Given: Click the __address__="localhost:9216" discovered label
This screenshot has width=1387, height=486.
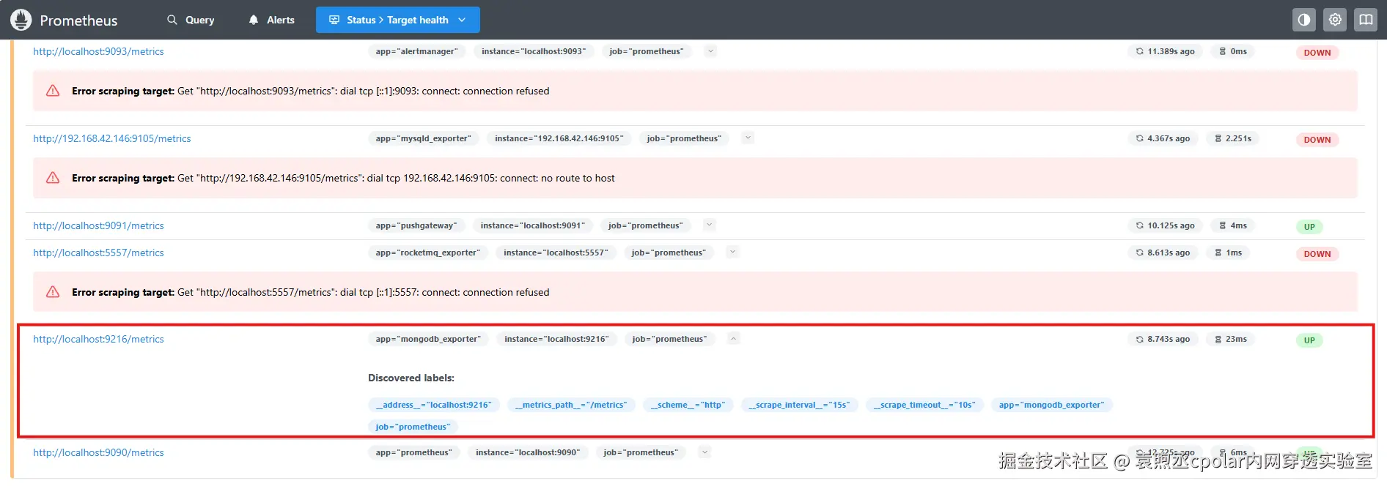Looking at the screenshot, I should click(434, 405).
